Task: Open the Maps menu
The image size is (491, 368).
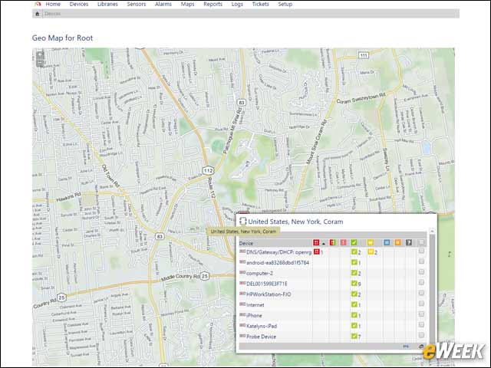Action: (187, 4)
